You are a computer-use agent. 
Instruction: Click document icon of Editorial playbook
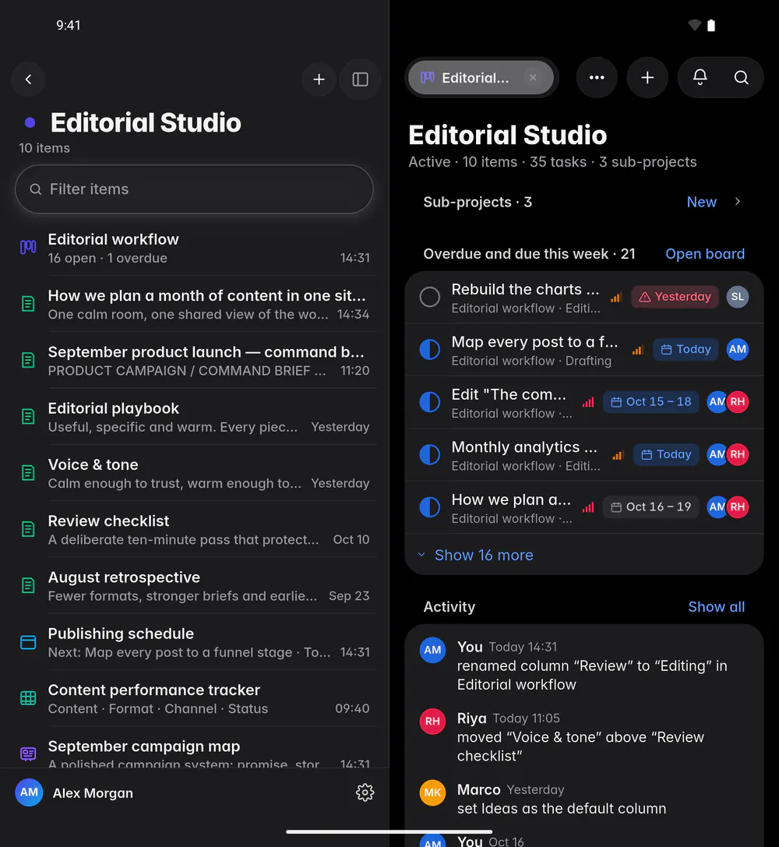click(28, 416)
